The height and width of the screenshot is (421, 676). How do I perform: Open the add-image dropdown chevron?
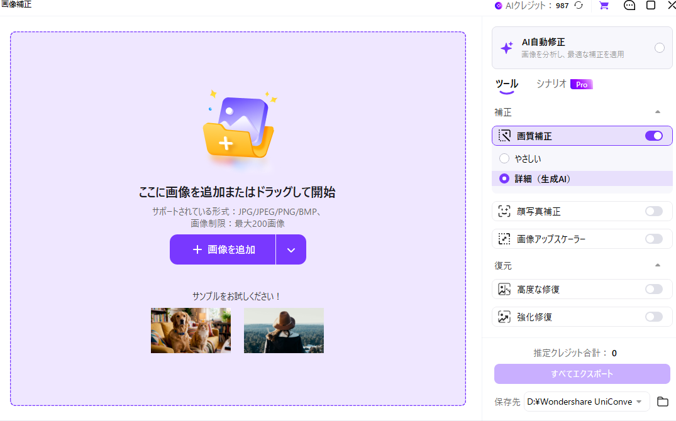tap(291, 249)
